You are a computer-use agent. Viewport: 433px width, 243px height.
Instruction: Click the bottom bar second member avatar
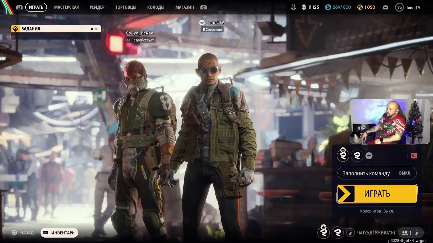337,233
